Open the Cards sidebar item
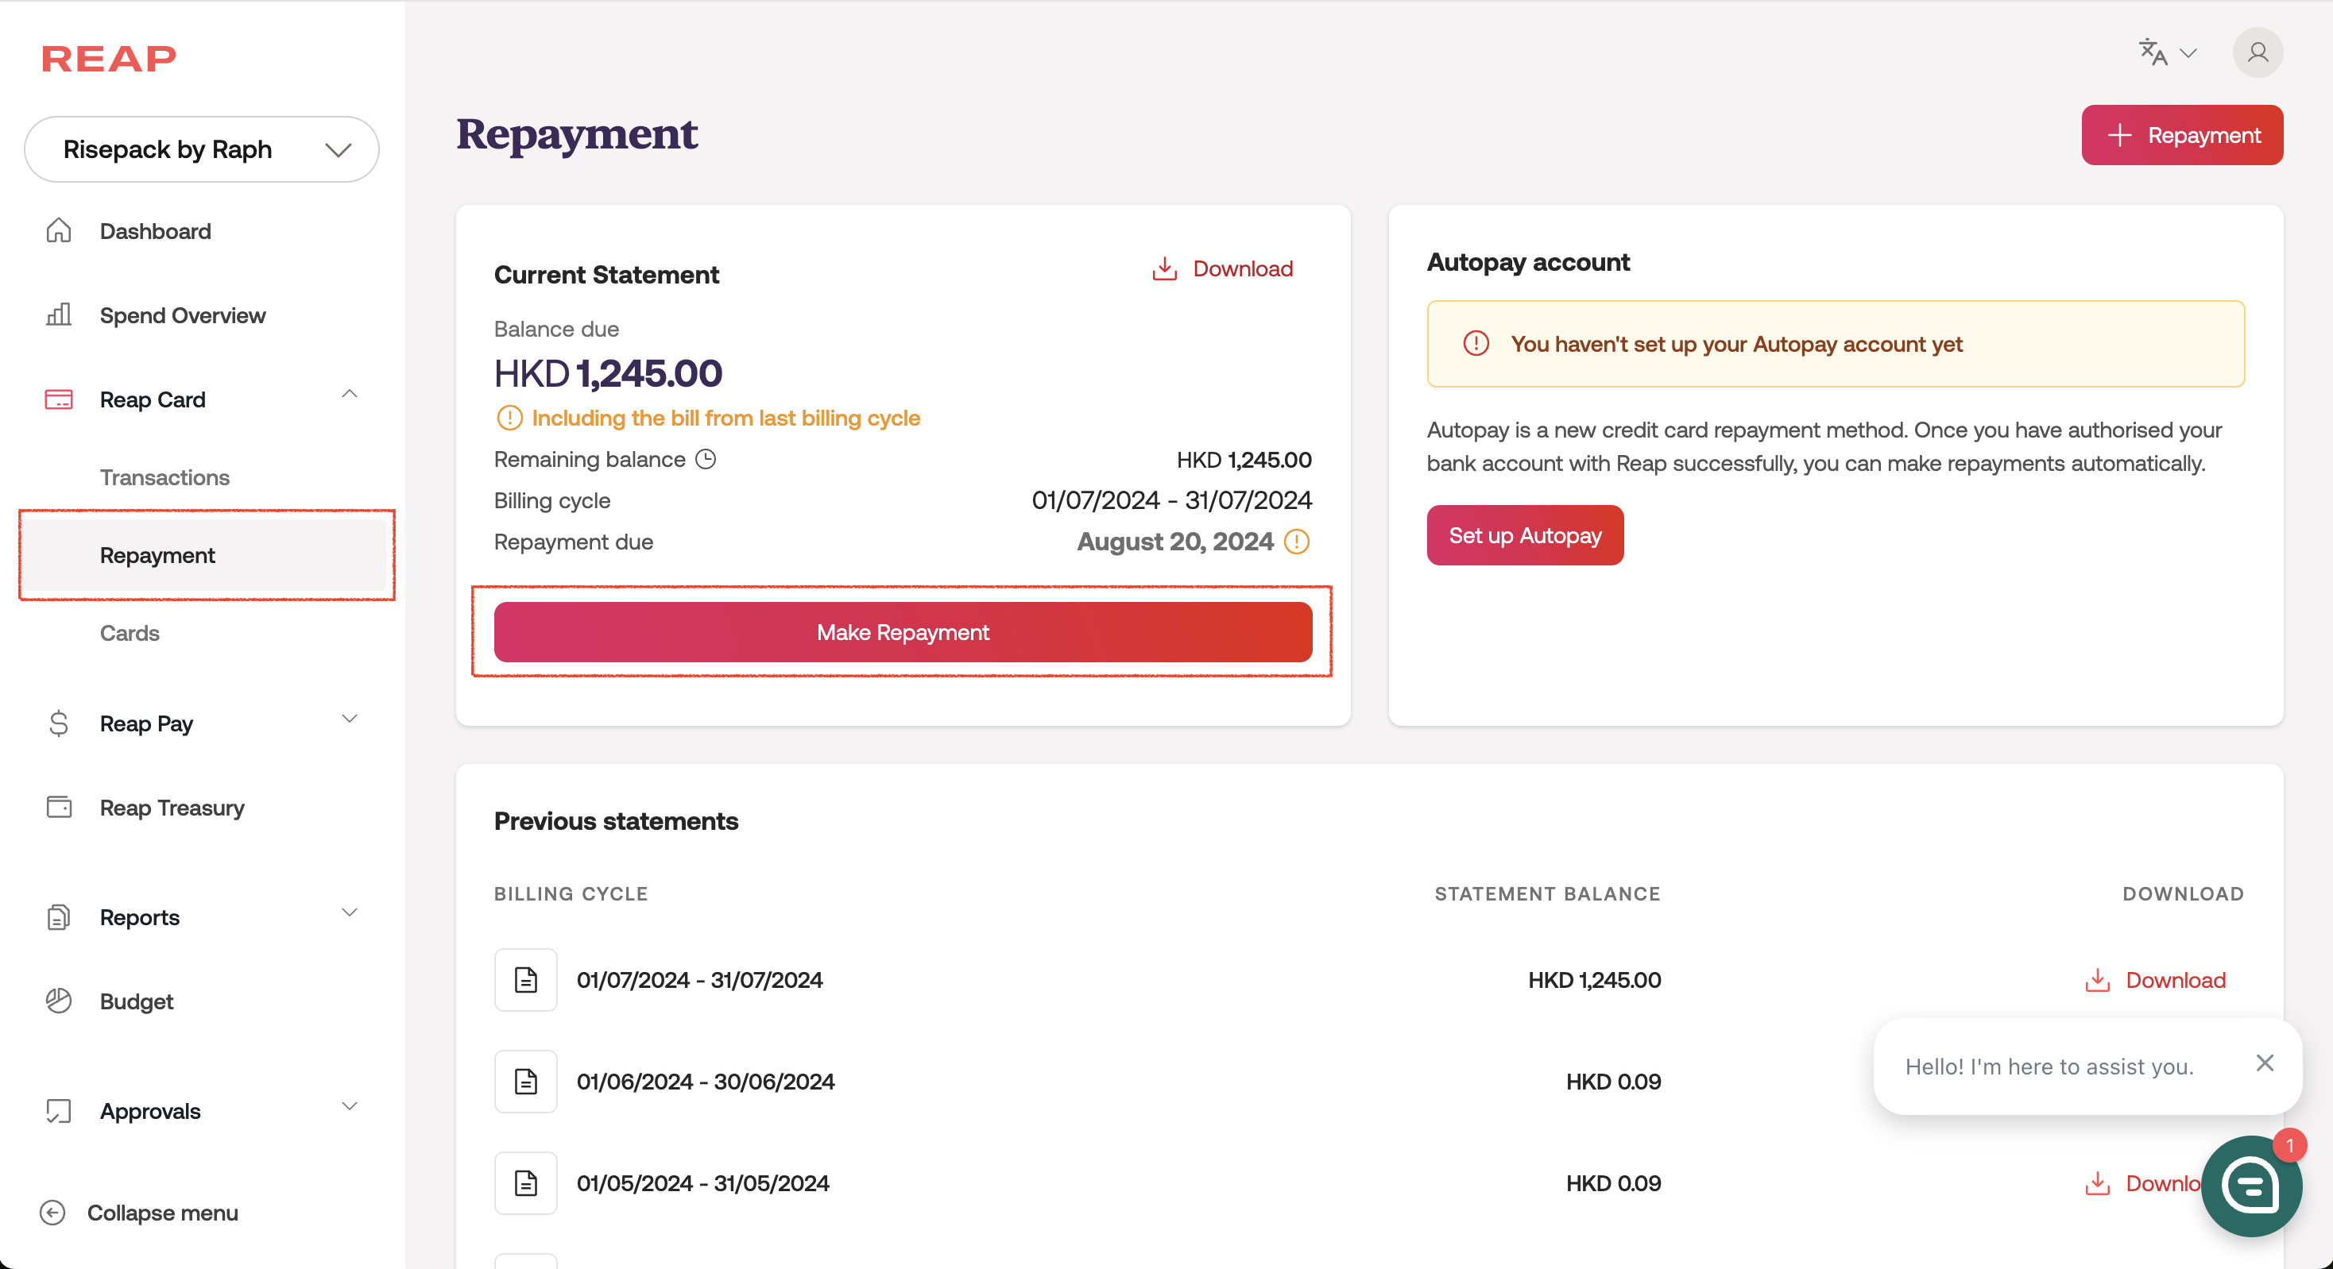This screenshot has height=1269, width=2333. pos(130,634)
